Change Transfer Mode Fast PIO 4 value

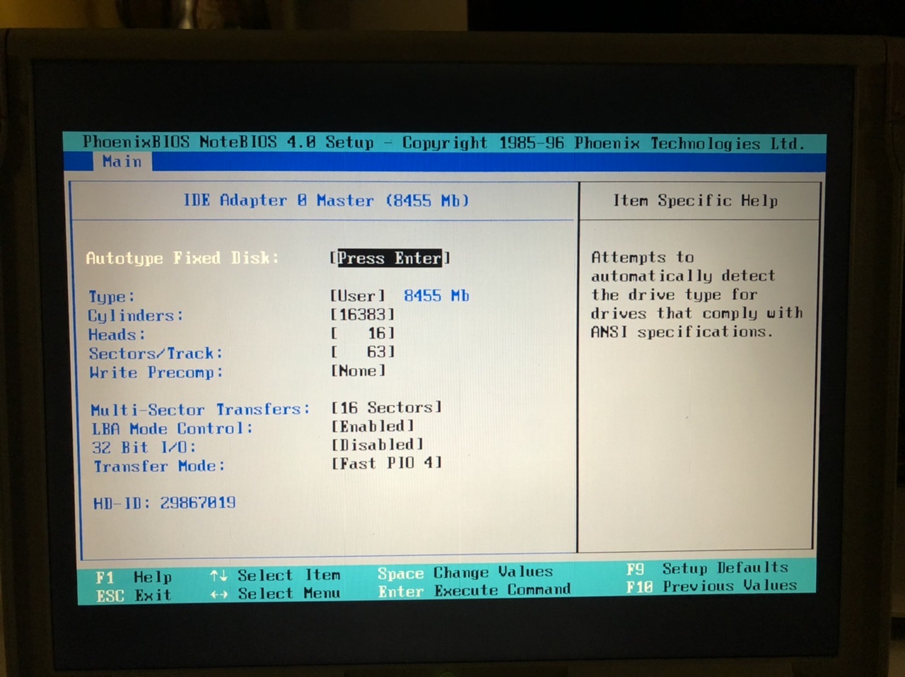point(386,463)
